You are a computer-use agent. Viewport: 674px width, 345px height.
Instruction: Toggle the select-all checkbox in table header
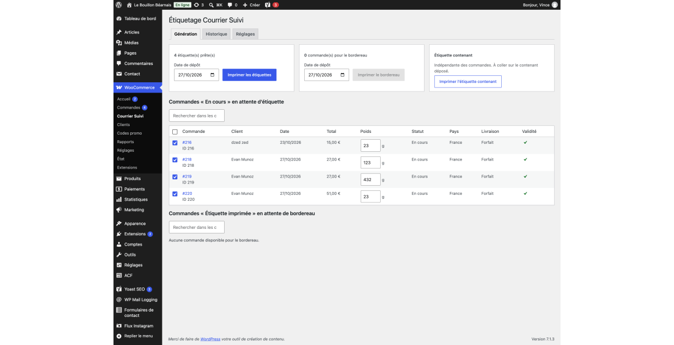click(175, 132)
